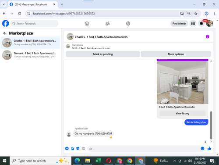The height and width of the screenshot is (165, 219).
Task: Open Chrome three-dot menu
Action: tap(214, 14)
